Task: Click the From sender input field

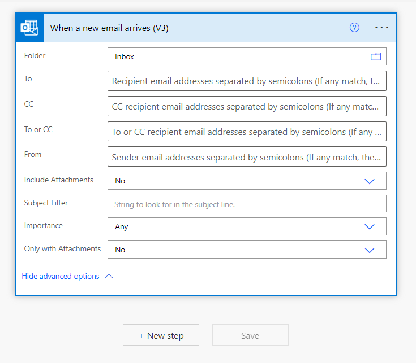Action: pos(247,156)
